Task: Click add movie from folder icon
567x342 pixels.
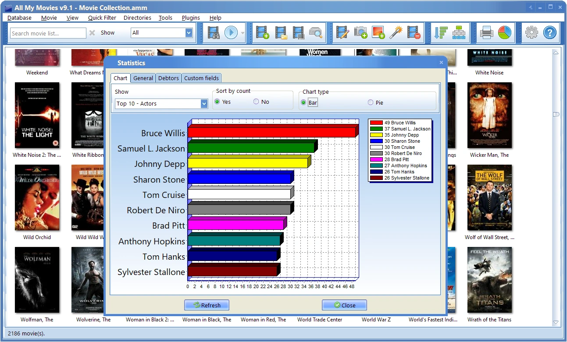Action: coord(281,33)
